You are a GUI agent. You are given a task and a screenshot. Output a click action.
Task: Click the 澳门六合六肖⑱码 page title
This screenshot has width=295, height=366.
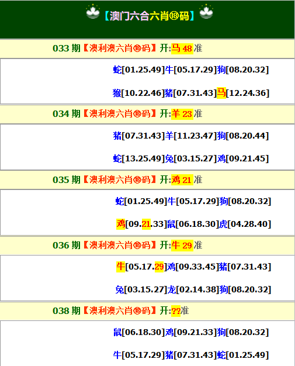[x=149, y=16]
